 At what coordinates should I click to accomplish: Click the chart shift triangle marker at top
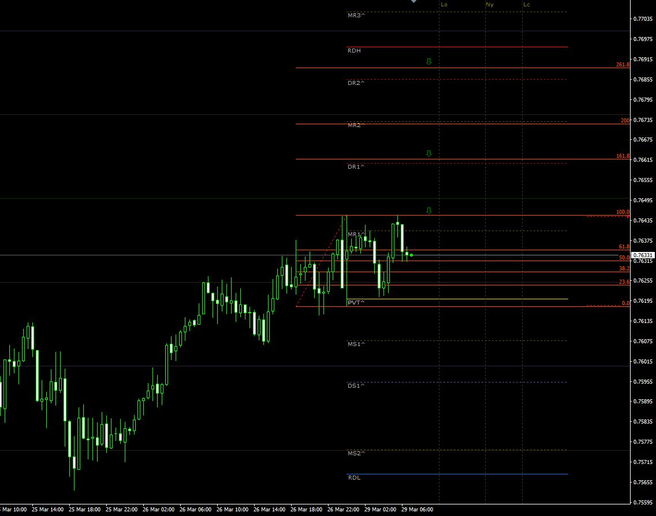coord(414,1)
